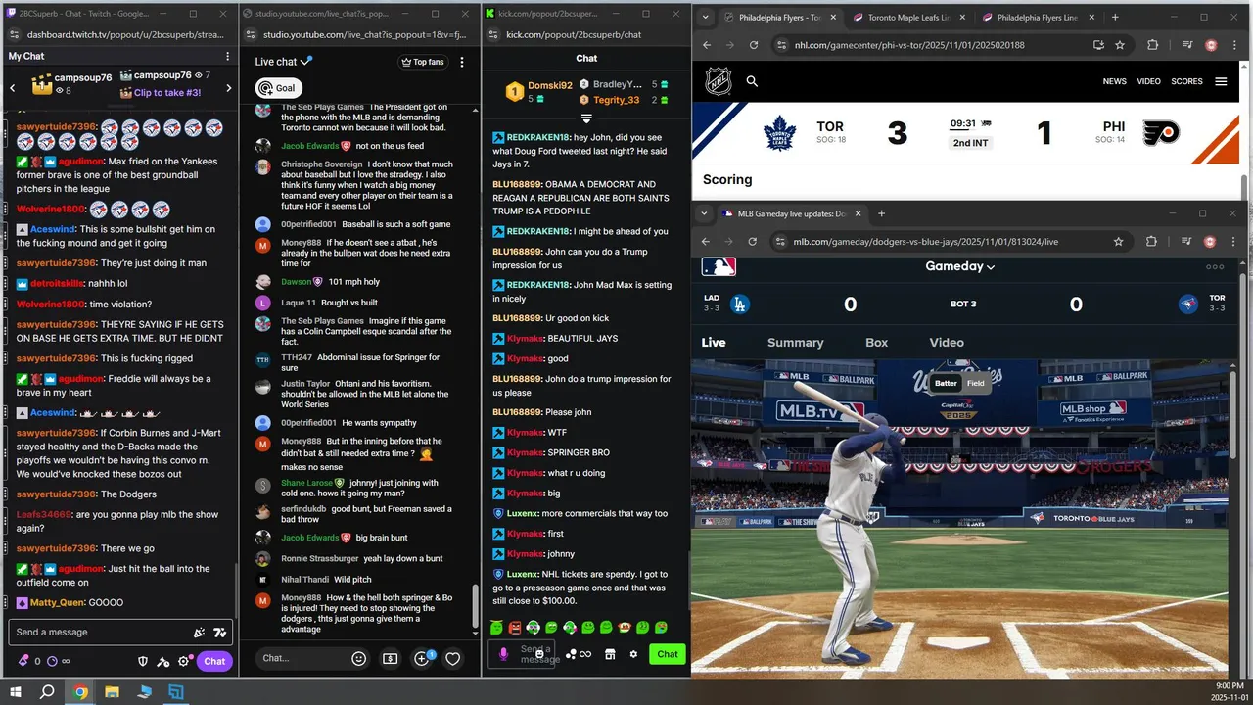Open VIDEO on NHL header

pos(1149,81)
